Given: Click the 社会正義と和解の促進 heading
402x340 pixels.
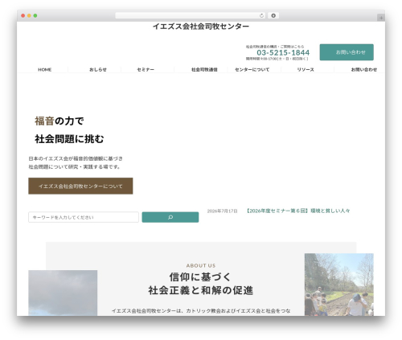Looking at the screenshot, I should coord(201,290).
